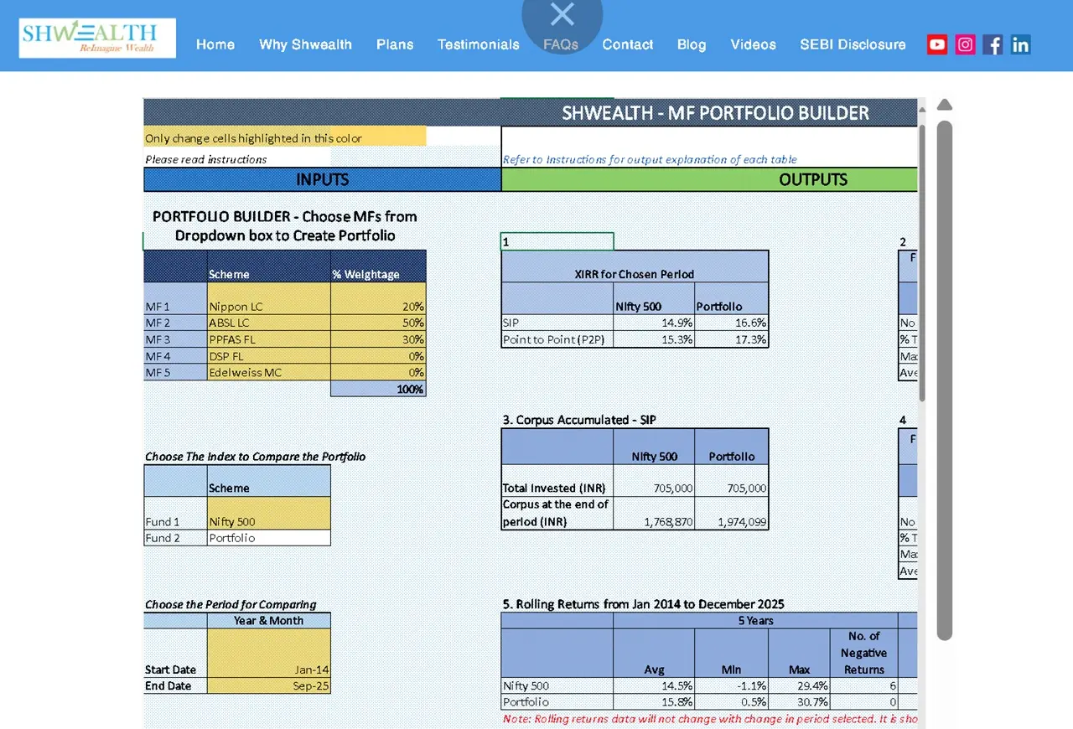Navigate to the Home menu item
This screenshot has height=729, width=1073.
pyautogui.click(x=215, y=44)
